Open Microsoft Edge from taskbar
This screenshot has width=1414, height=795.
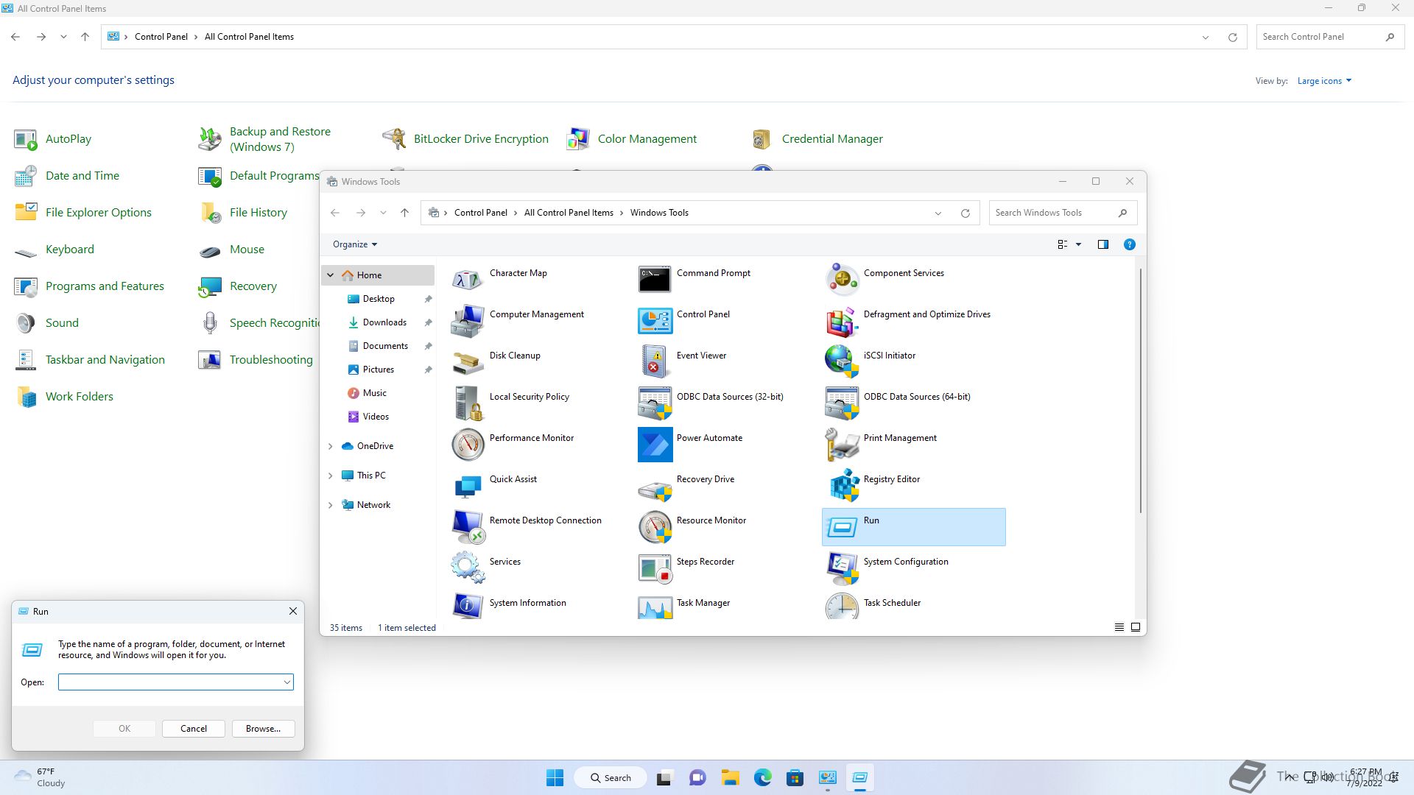tap(762, 778)
